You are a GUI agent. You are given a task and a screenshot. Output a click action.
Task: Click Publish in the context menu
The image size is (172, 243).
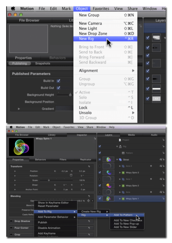tap(42, 222)
